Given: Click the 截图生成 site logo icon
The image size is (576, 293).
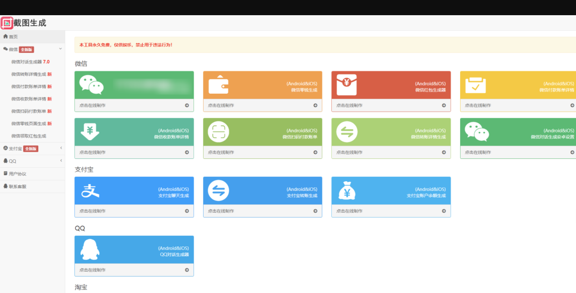Looking at the screenshot, I should point(7,23).
